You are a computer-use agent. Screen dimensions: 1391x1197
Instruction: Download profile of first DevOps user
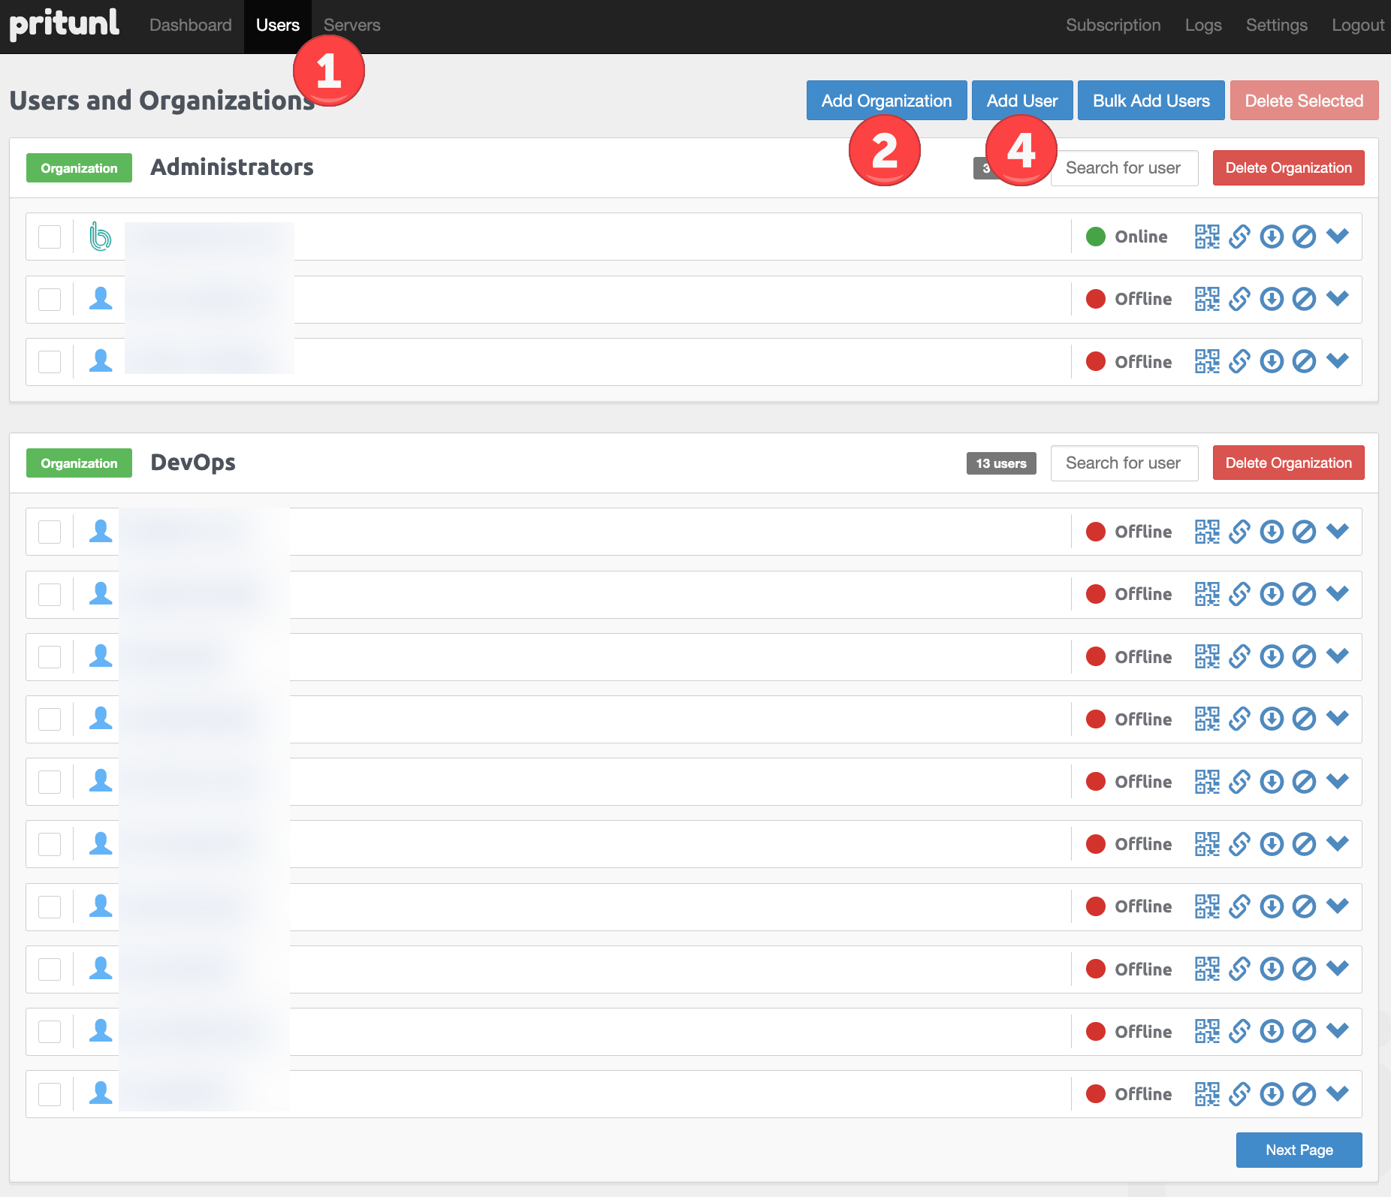1272,532
